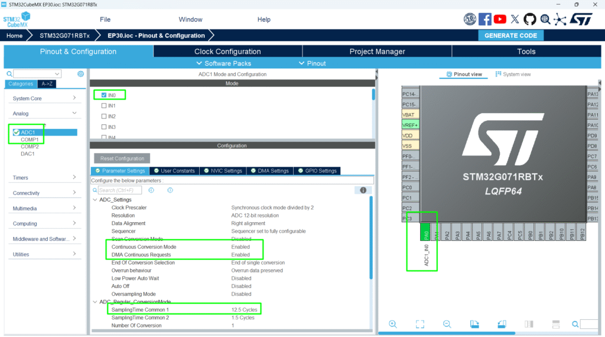Screen dimensions: 605x337
Task: Rotate the chip view clockwise
Action: [474, 324]
